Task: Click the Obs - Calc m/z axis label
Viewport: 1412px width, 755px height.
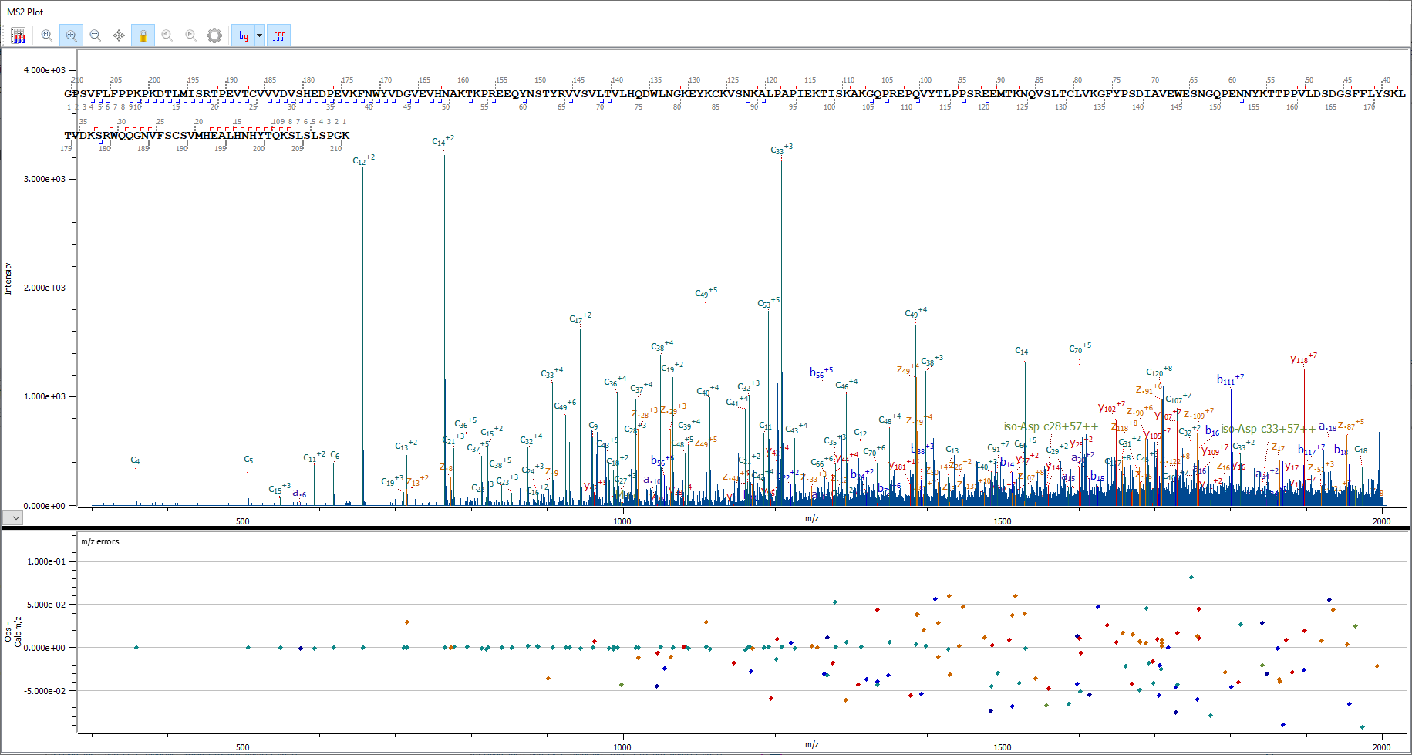Action: (x=12, y=632)
